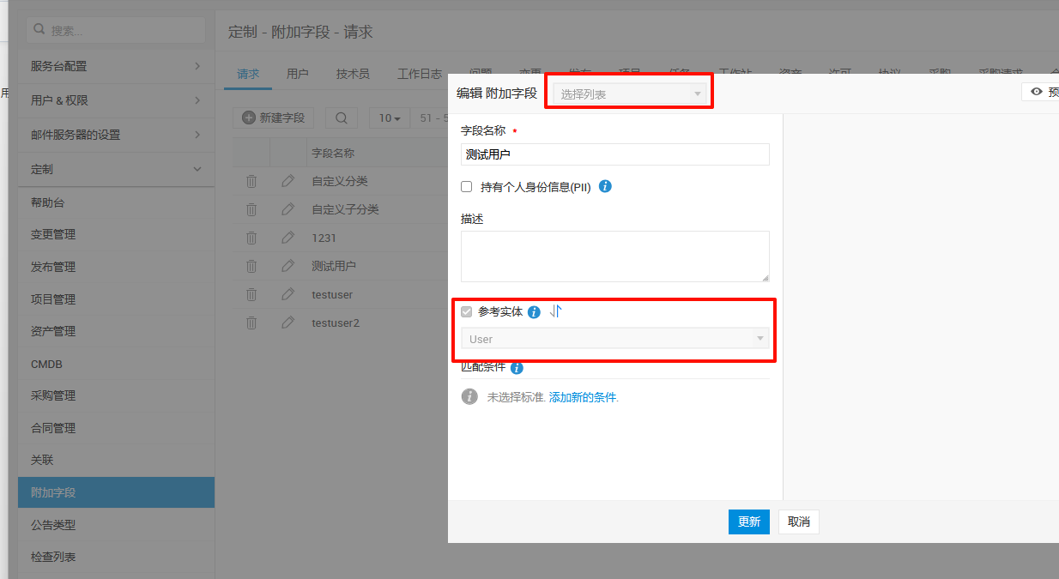This screenshot has height=579, width=1059.
Task: Open 合同管理 in sidebar
Action: [x=116, y=428]
